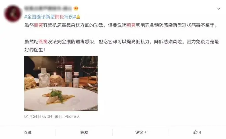Open the 来自 iPhone X source link

pos(67,116)
